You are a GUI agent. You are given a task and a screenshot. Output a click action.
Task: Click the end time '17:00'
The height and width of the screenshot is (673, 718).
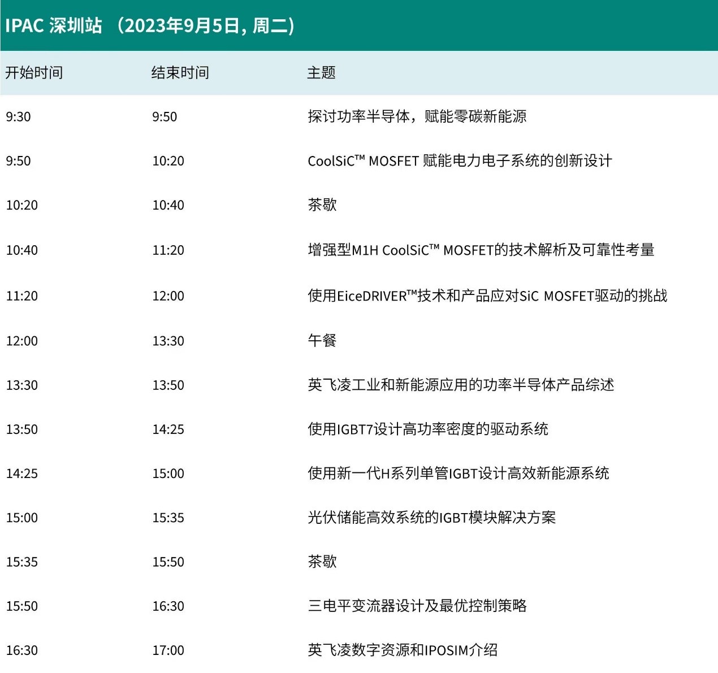point(168,650)
